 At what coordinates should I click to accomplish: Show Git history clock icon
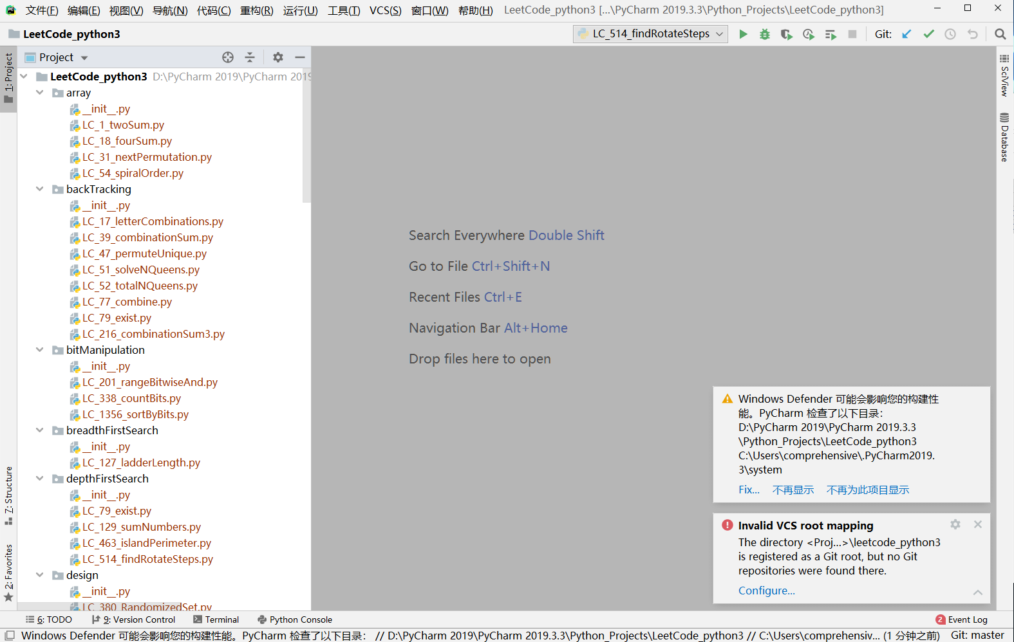(950, 34)
